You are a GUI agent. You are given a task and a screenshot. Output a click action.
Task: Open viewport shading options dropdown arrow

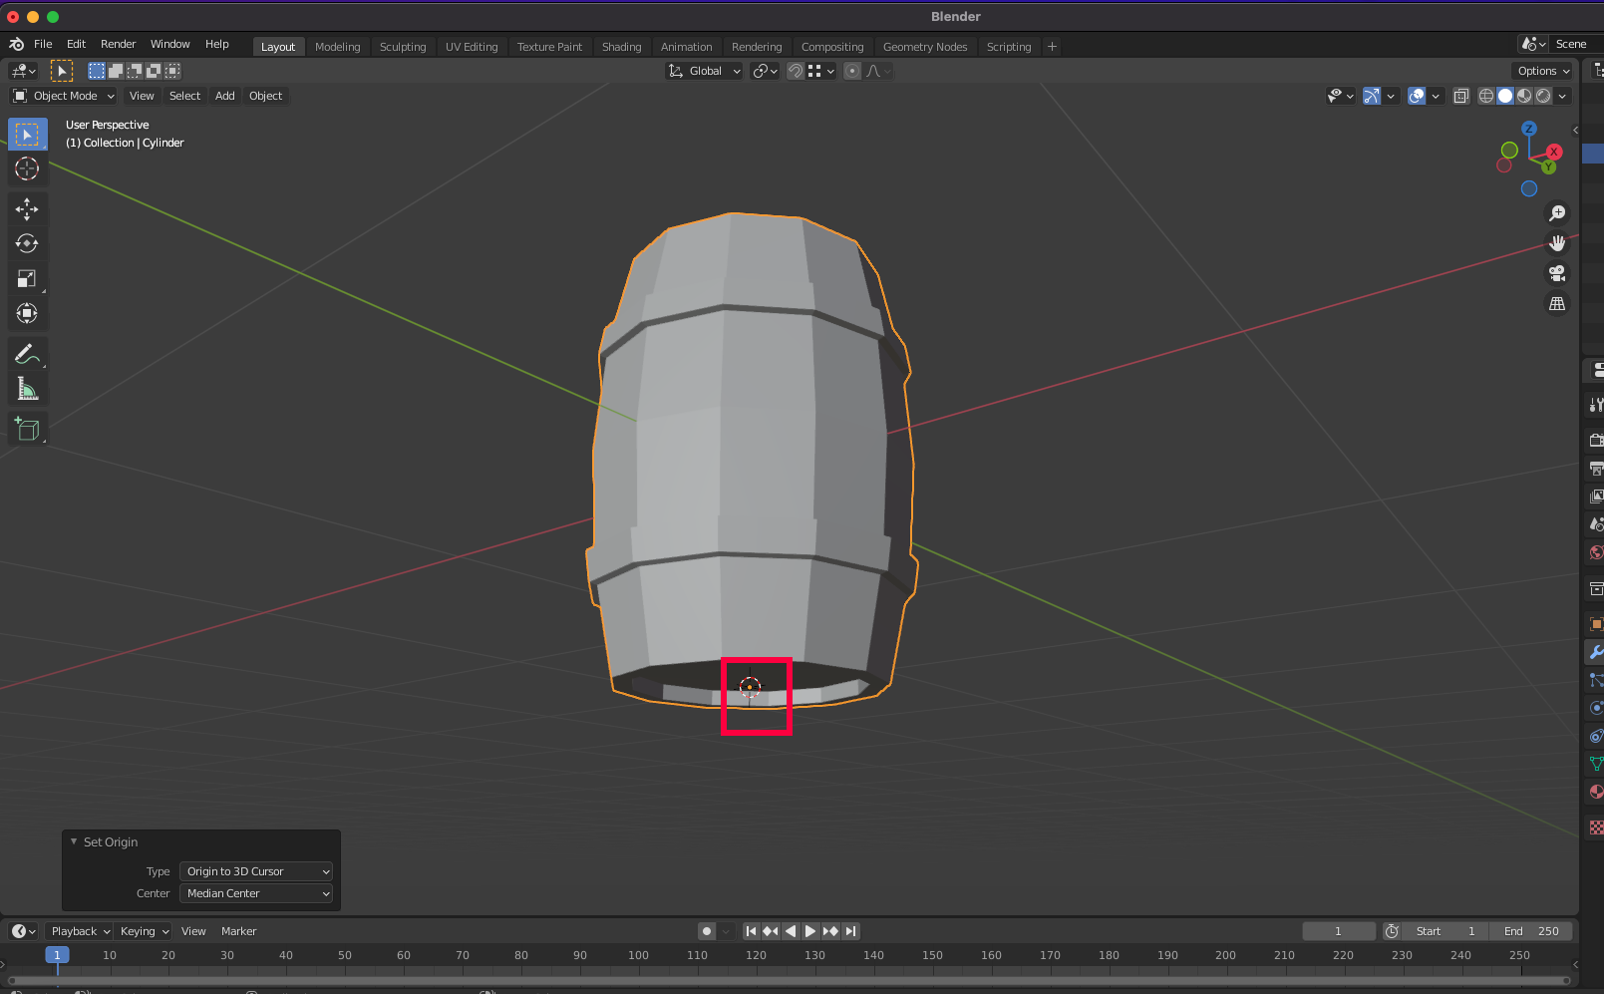pos(1562,96)
